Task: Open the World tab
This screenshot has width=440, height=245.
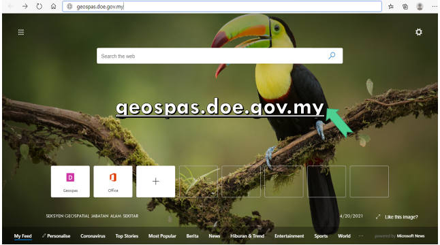Action: tap(344, 236)
